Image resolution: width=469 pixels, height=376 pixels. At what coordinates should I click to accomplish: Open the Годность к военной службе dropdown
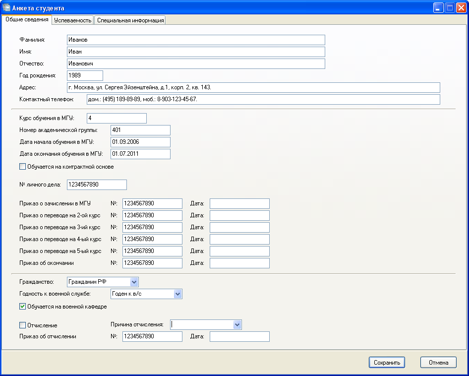pos(178,294)
